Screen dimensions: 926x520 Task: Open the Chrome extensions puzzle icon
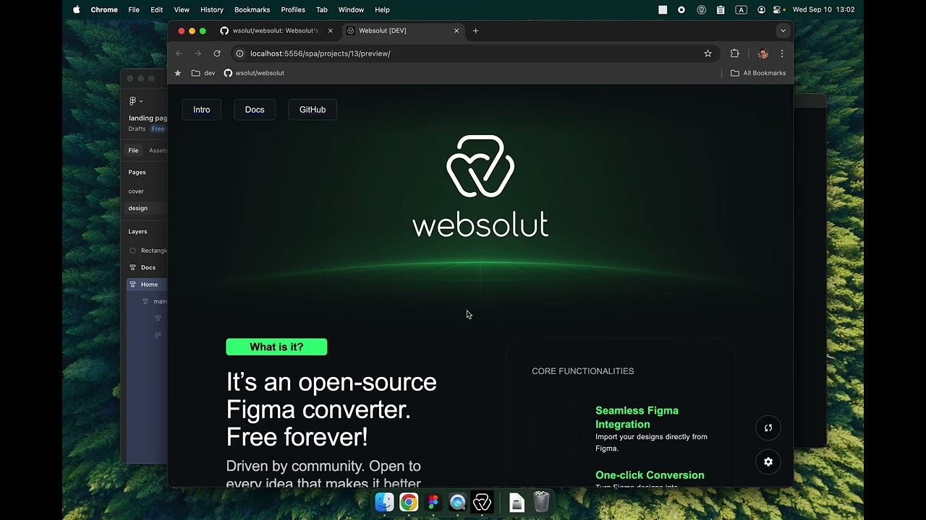coord(734,53)
